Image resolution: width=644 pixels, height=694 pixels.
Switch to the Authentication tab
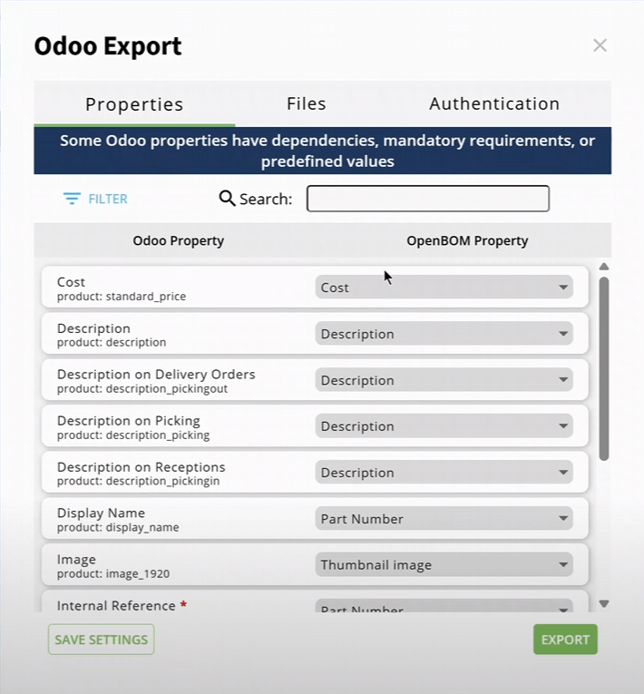click(494, 104)
